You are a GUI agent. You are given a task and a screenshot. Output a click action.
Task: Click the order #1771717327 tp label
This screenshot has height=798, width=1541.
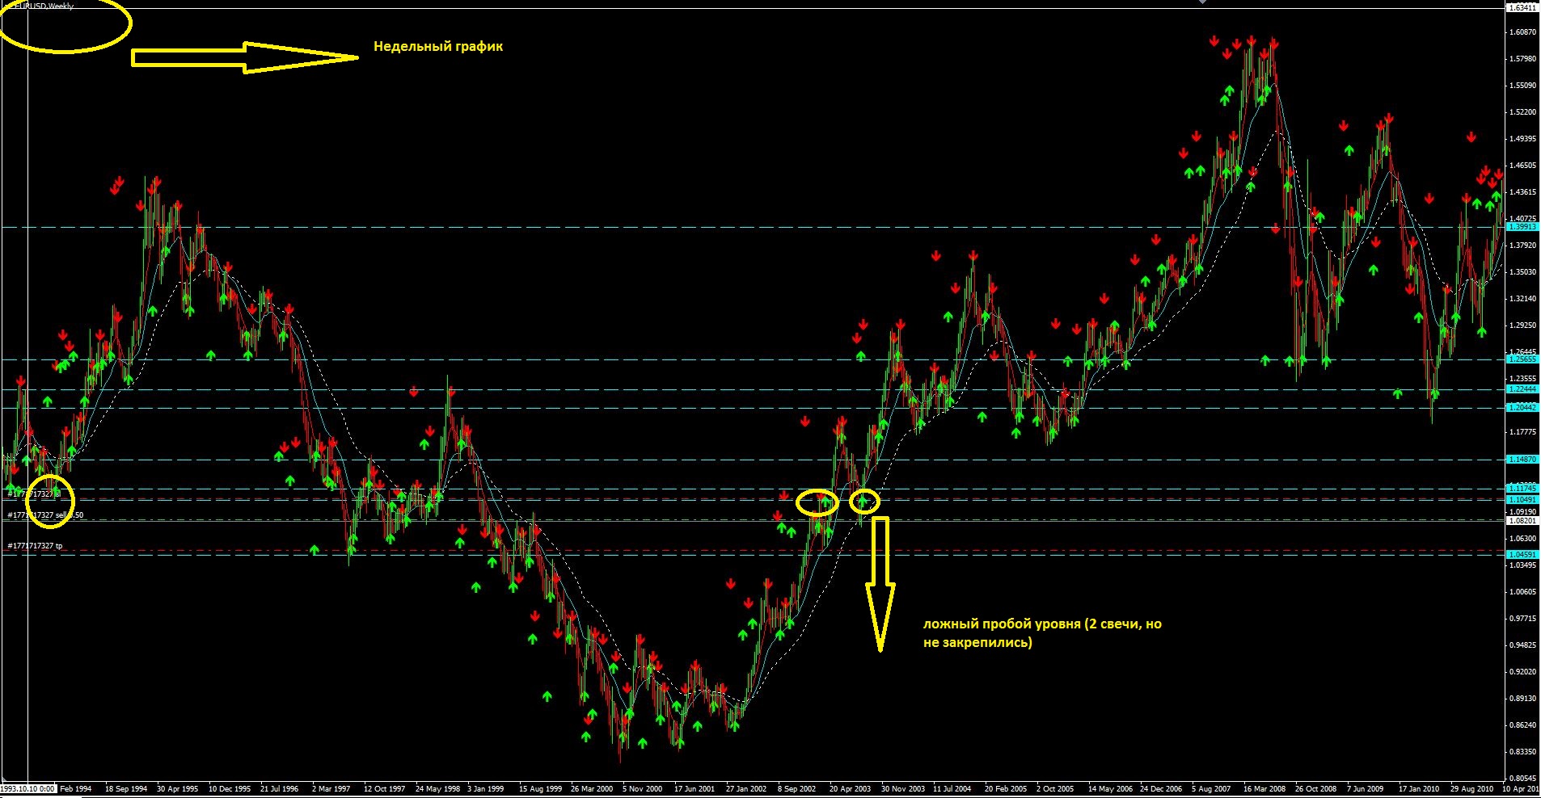click(35, 546)
